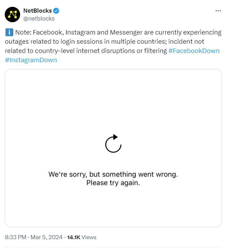The width and height of the screenshot is (227, 248).
Task: Open the #InstagramDown hashtag
Action: (31, 60)
